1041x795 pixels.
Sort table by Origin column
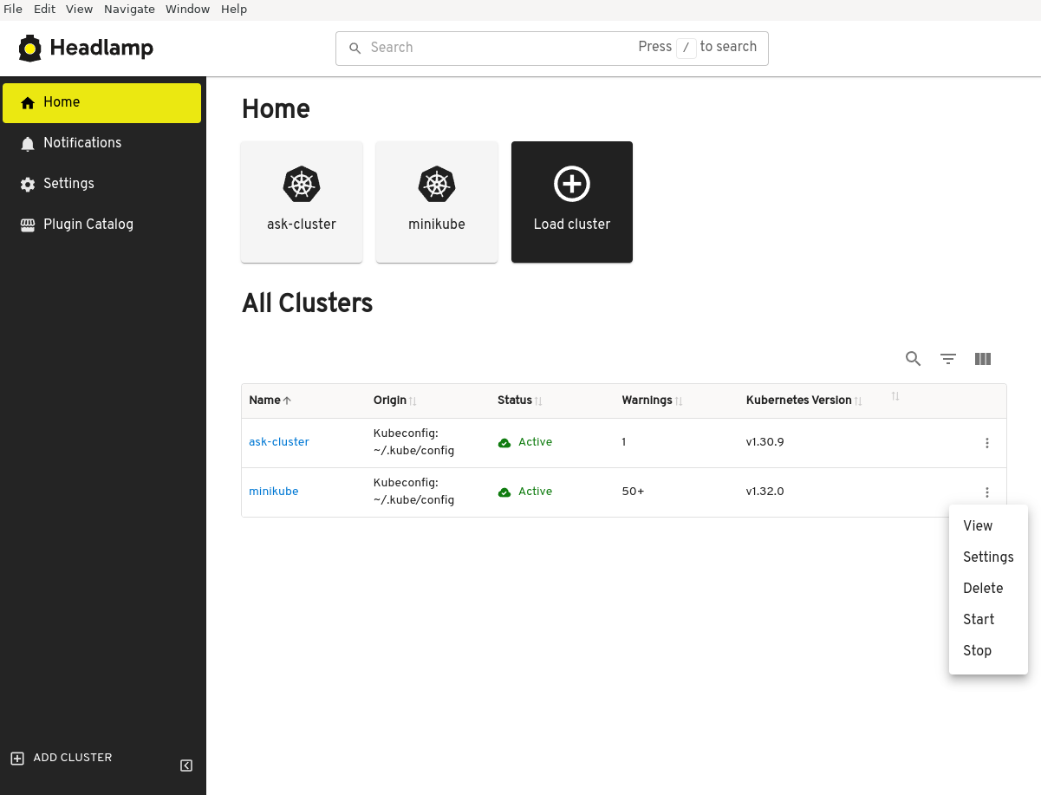395,401
